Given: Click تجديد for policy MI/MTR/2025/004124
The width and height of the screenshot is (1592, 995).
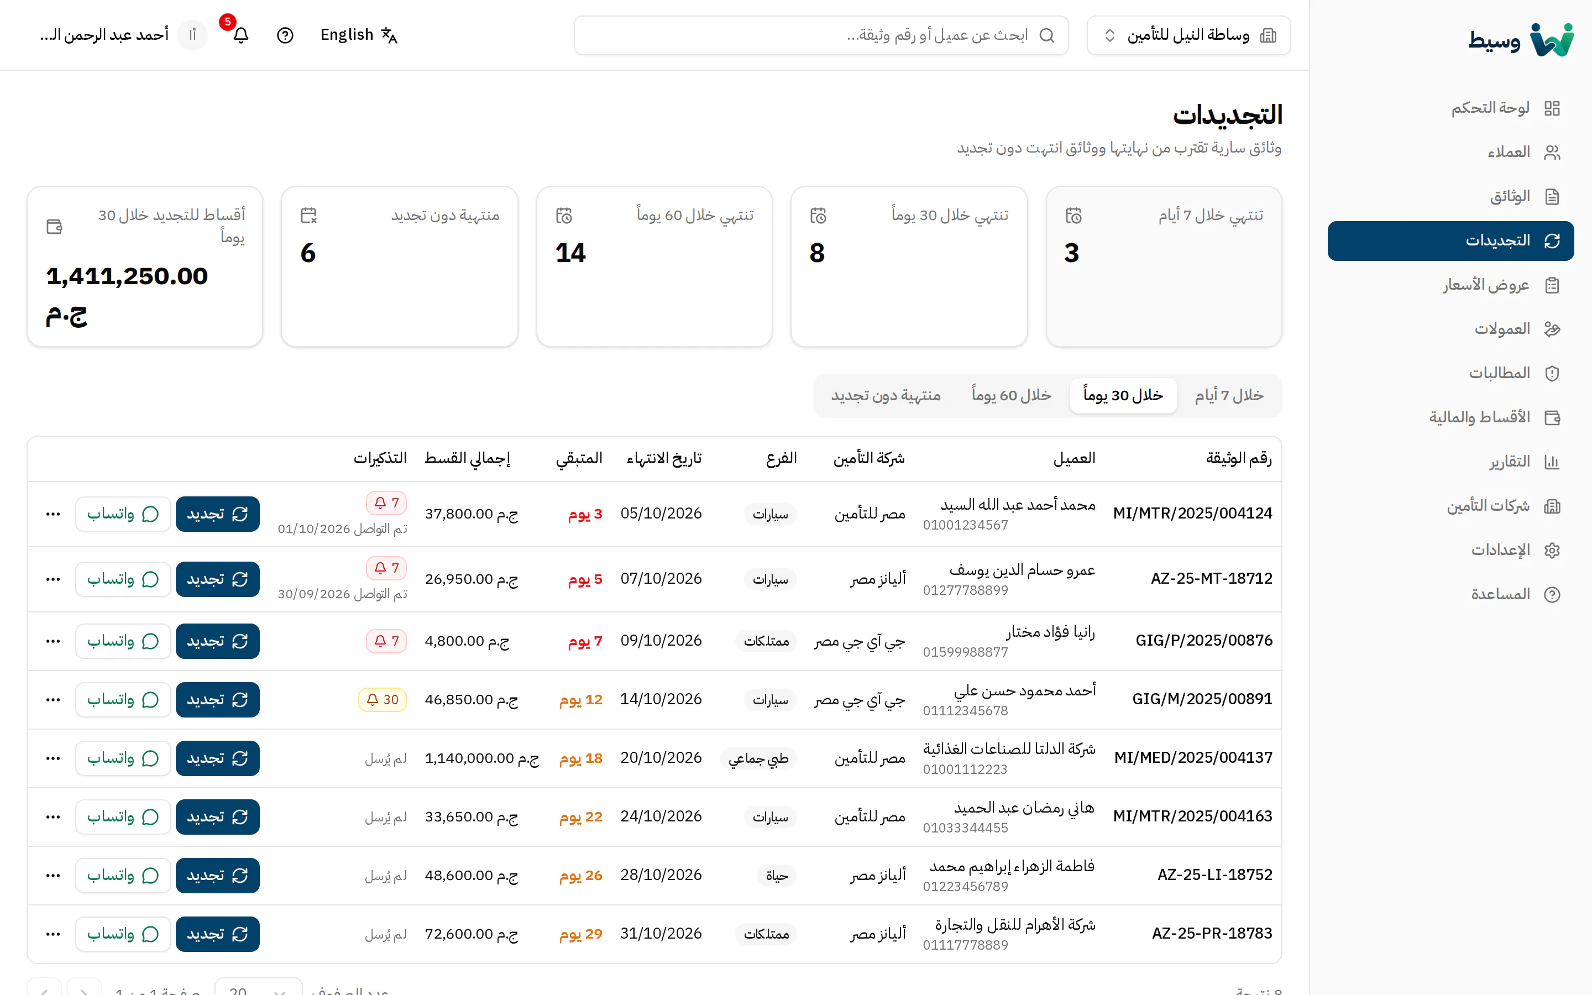Looking at the screenshot, I should (217, 514).
